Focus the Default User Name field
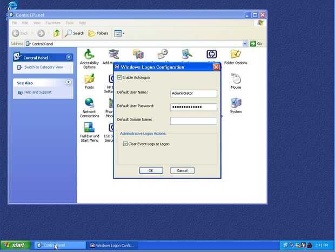335x252 pixels. tap(193, 94)
